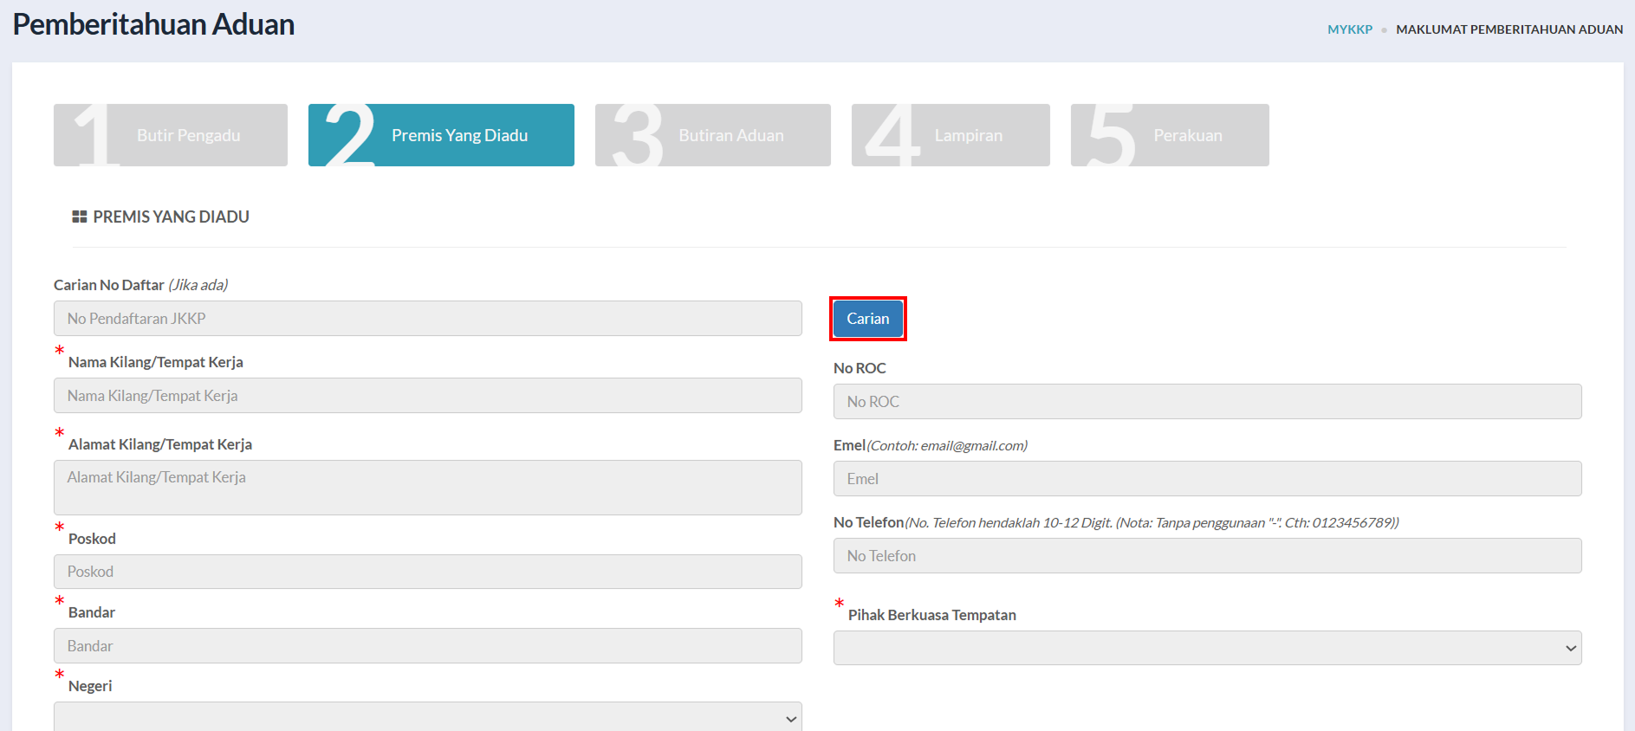Switch to step 5 Perakuan tab
The image size is (1635, 731).
(1170, 135)
